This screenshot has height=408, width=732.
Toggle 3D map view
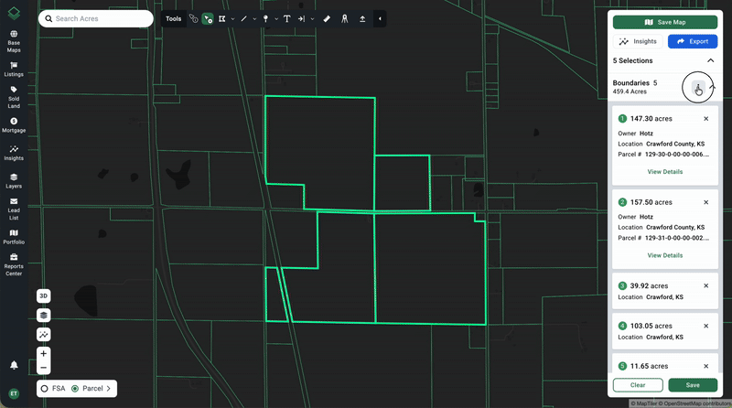44,295
